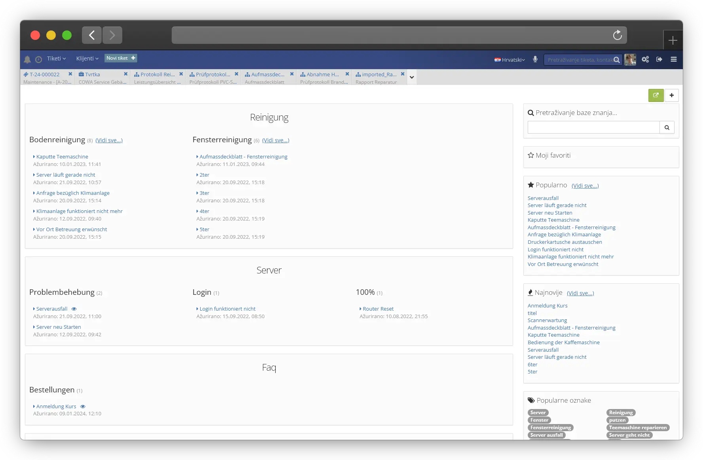Select the Reinigung tag chip
This screenshot has width=703, height=460.
[621, 412]
